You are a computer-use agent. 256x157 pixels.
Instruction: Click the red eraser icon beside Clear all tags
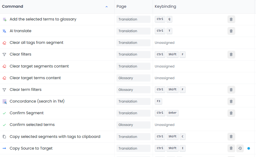[x=4, y=43]
